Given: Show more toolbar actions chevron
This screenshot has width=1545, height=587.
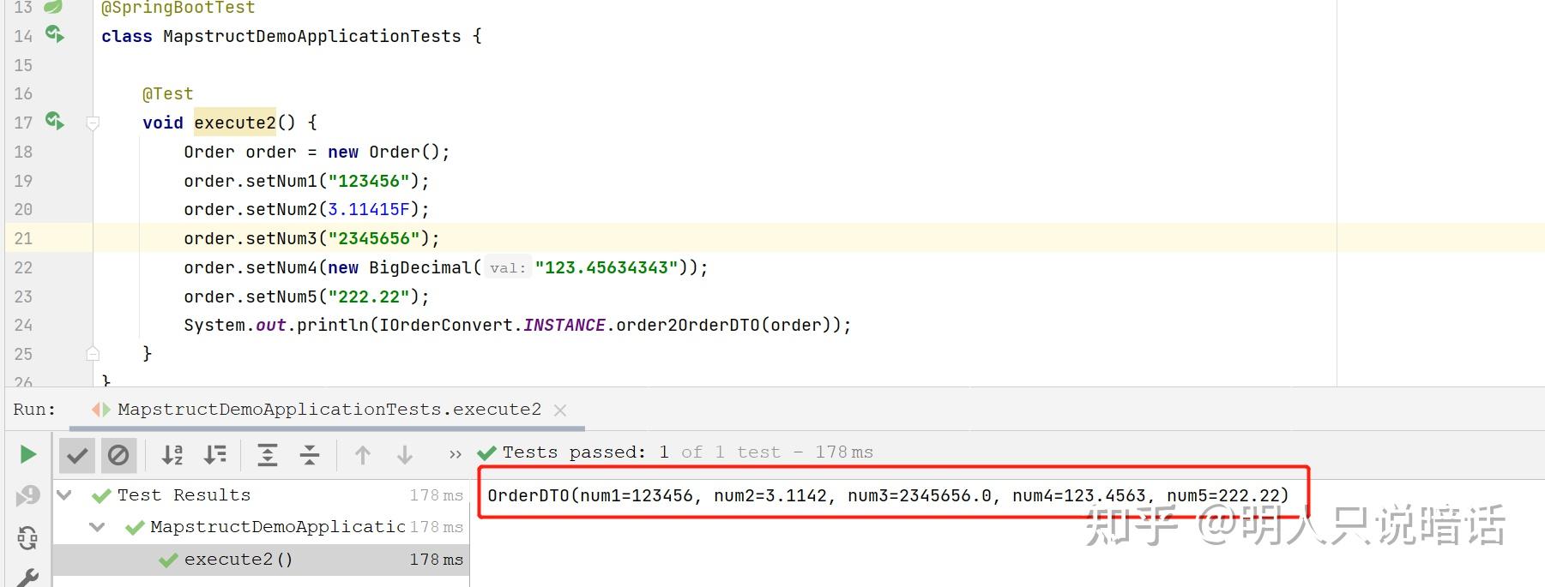Looking at the screenshot, I should (x=456, y=455).
